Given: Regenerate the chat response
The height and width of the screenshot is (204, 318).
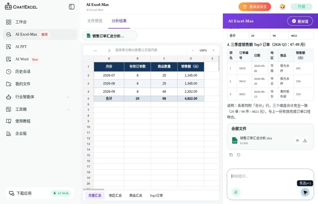Looking at the screenshot, I should [x=238, y=155].
